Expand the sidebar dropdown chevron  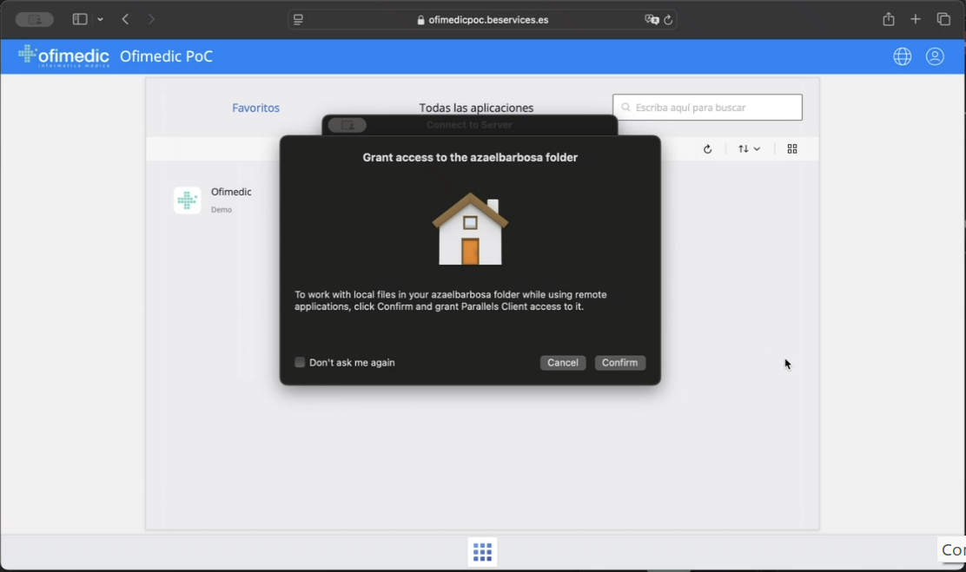(x=101, y=19)
